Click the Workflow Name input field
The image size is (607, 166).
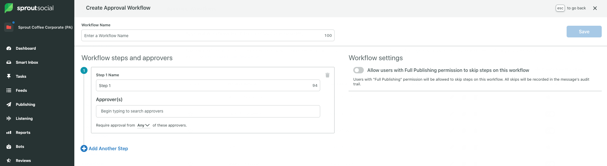208,35
